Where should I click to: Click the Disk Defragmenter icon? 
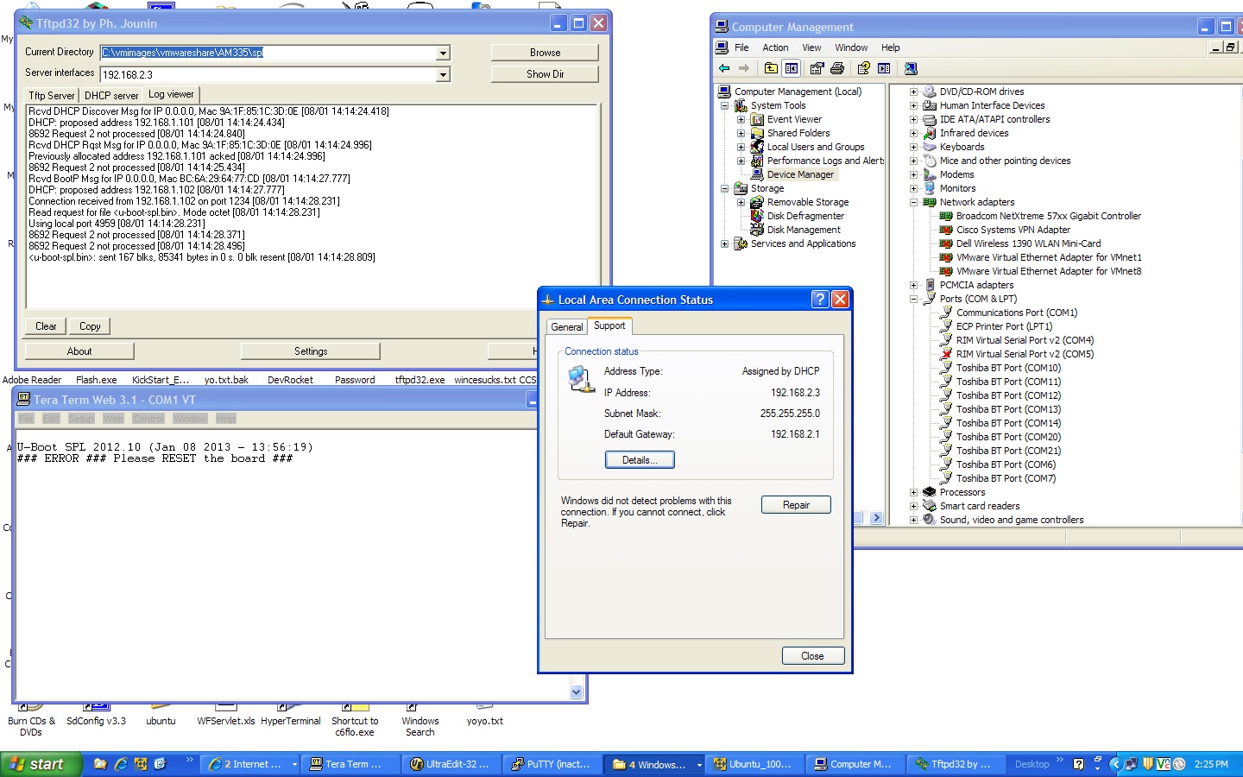[x=757, y=216]
